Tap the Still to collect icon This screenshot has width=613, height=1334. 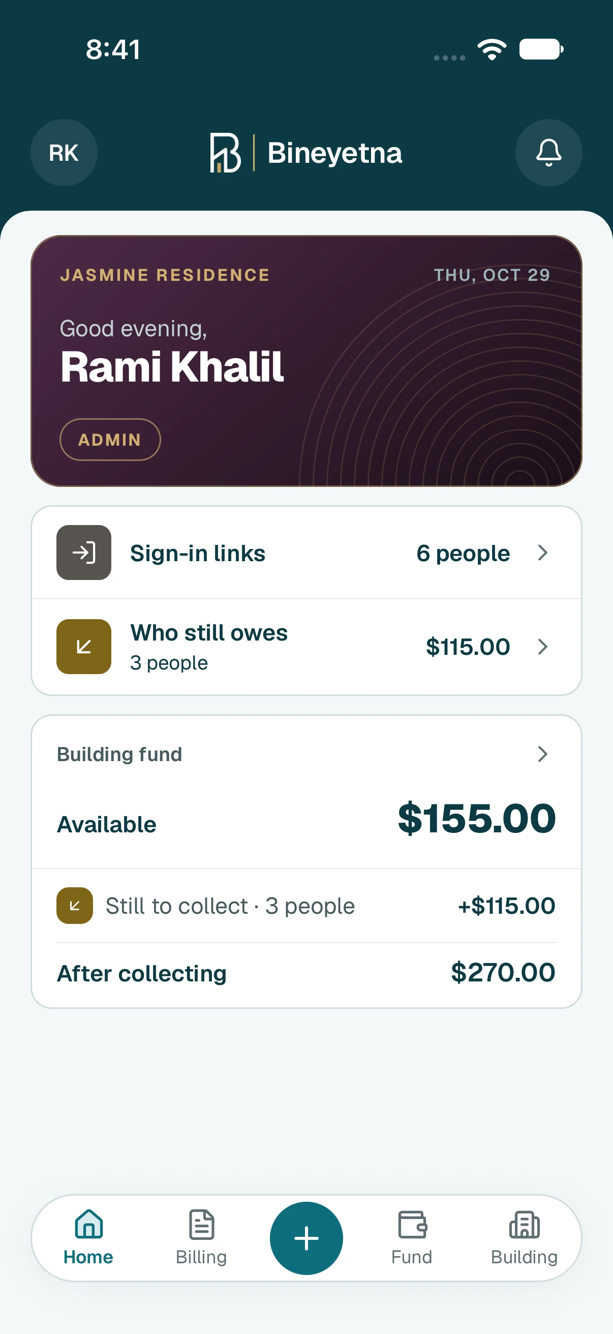pos(75,906)
